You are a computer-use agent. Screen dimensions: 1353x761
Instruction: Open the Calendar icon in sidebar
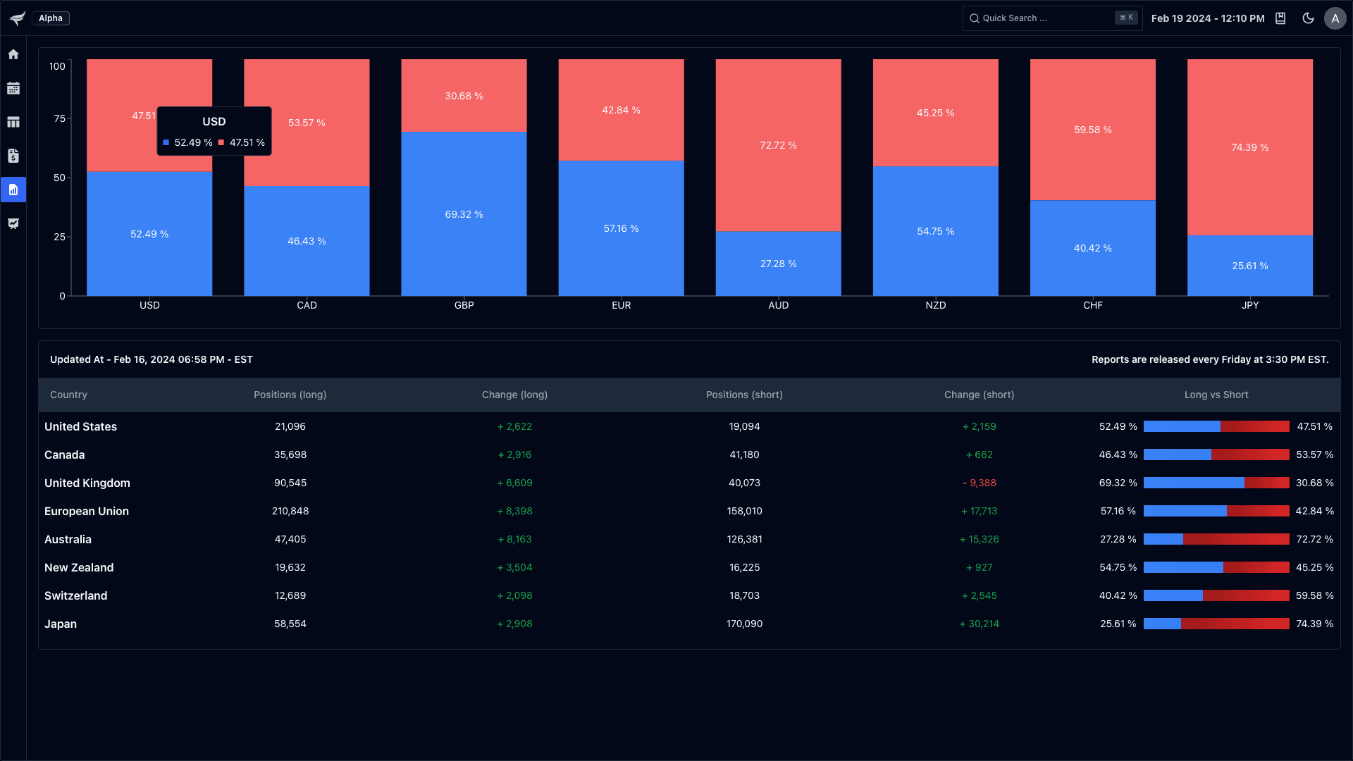tap(13, 88)
